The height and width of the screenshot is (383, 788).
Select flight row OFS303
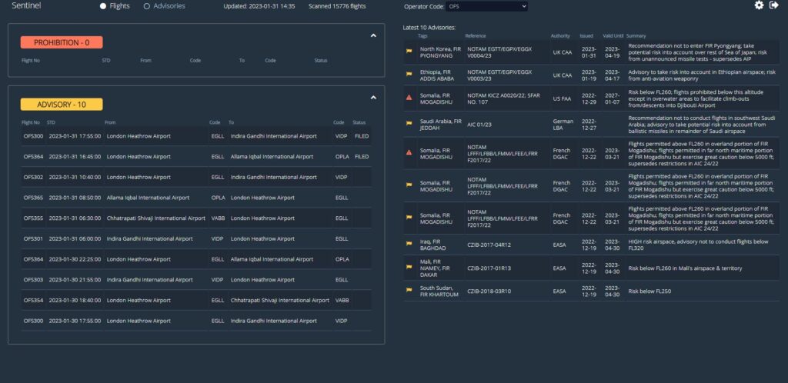196,280
